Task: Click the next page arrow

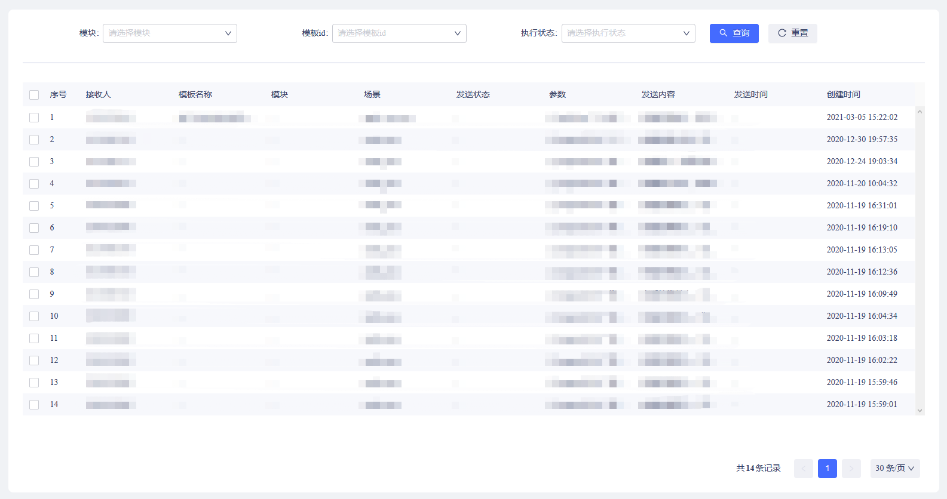Action: click(851, 469)
